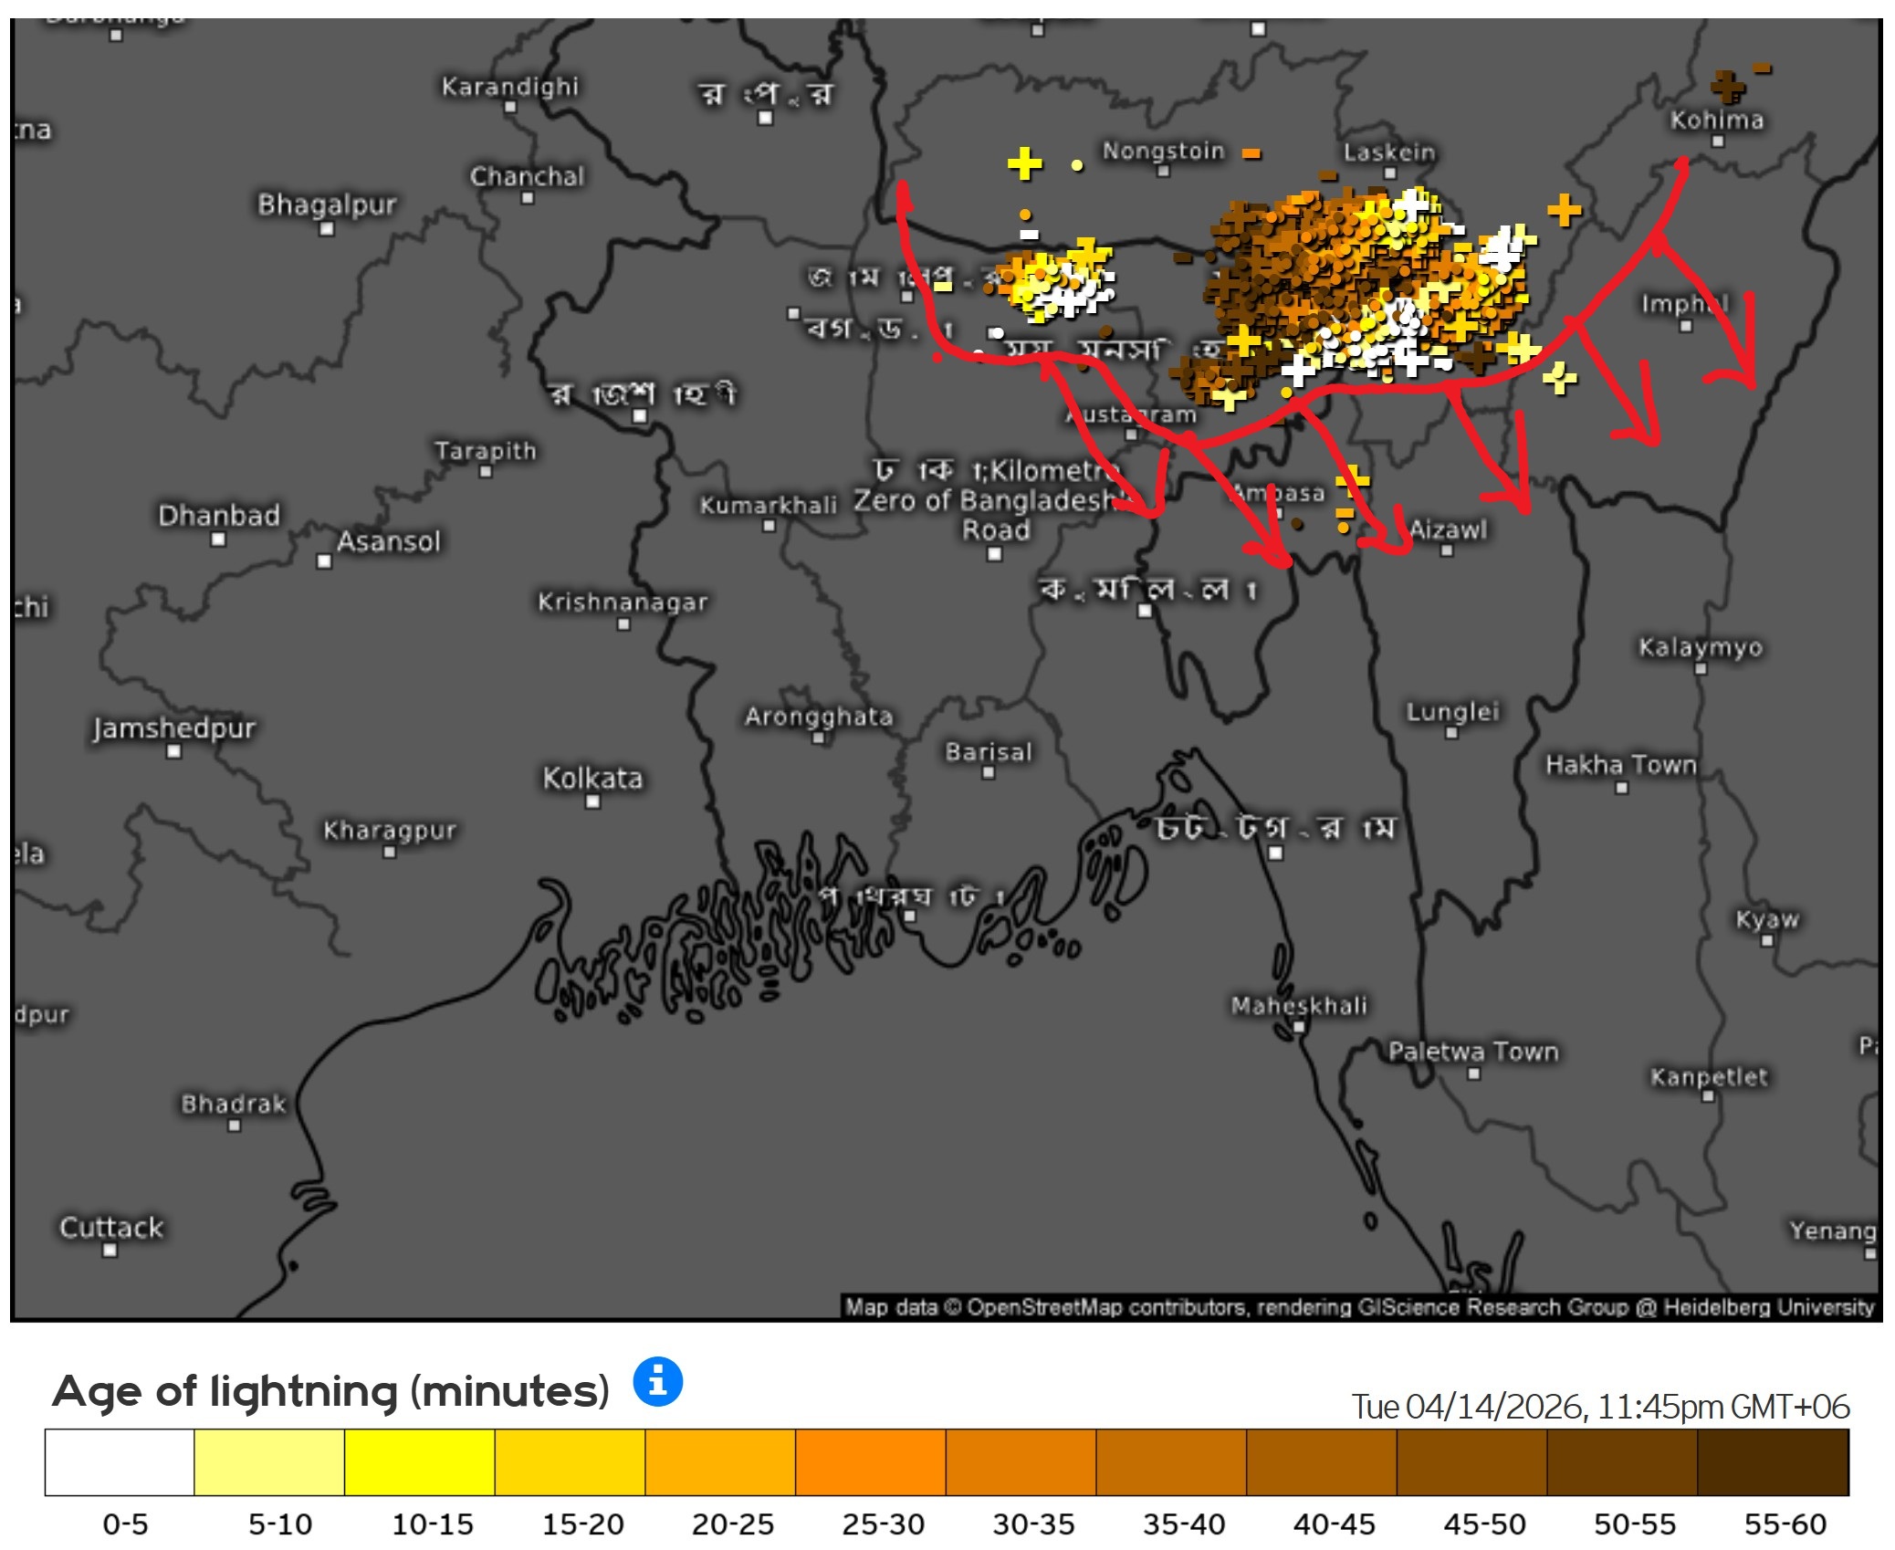Click the brown 45-50 minutes legend swatch
This screenshot has height=1550, width=1895.
[x=1471, y=1462]
